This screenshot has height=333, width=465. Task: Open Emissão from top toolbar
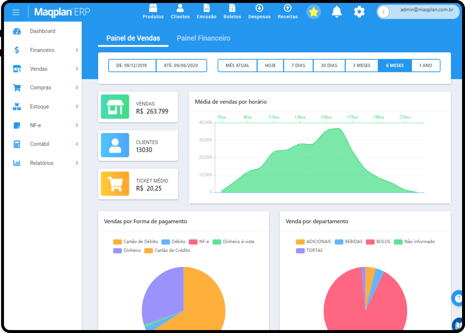pos(207,11)
